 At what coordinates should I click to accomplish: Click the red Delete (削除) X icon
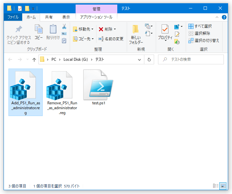pyautogui.click(x=101, y=29)
